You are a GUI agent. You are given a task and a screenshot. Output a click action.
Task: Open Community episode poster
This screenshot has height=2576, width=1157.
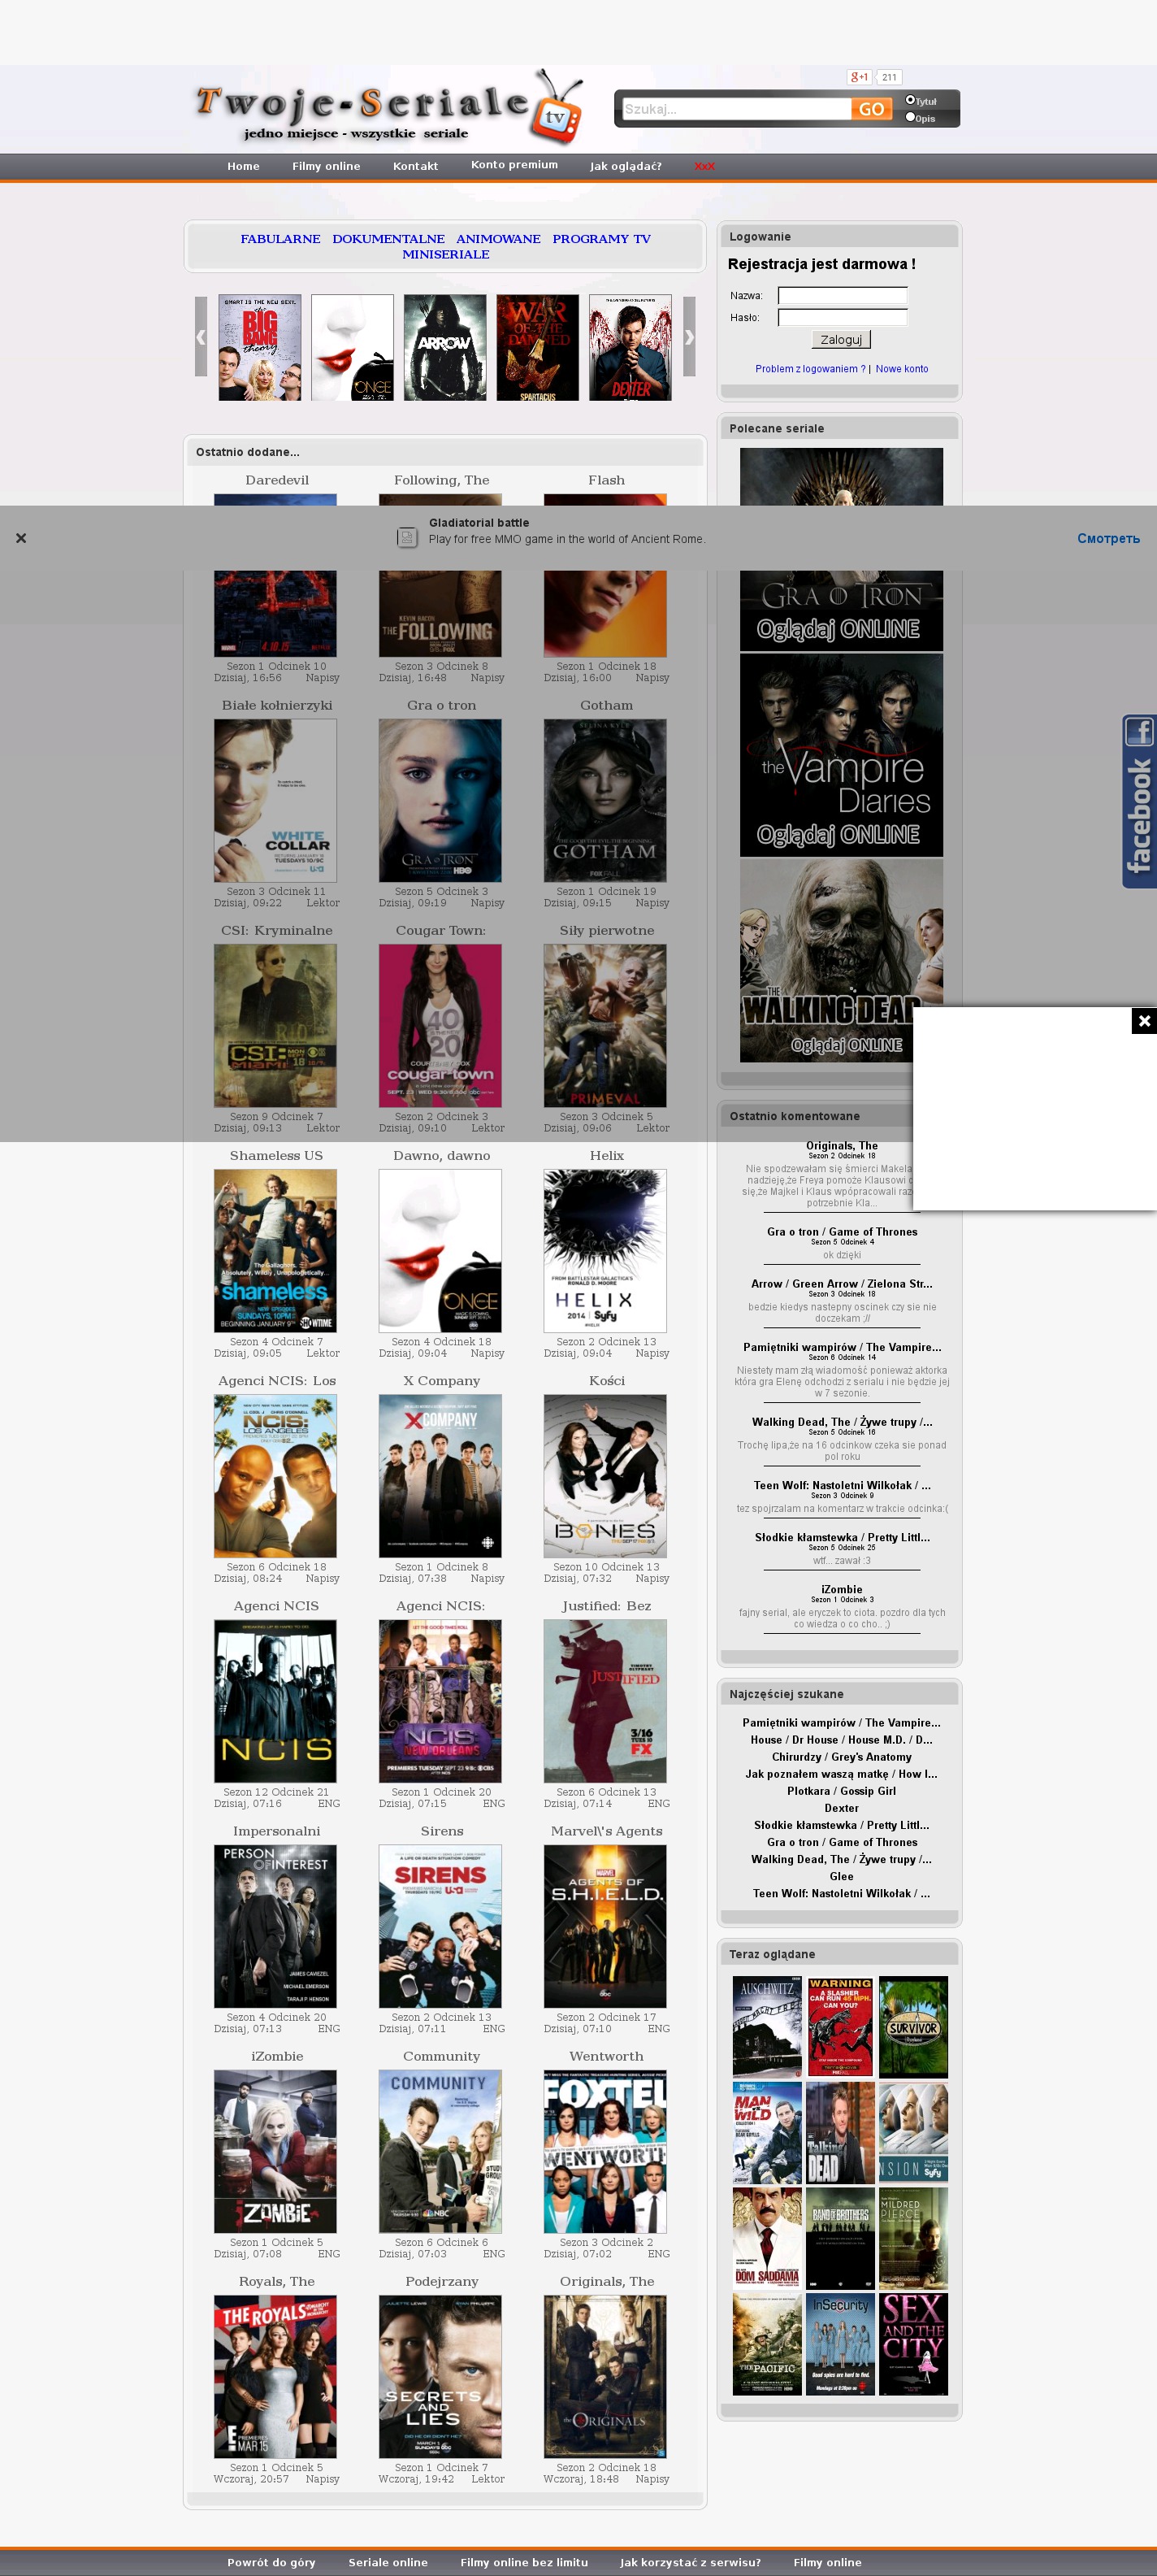(440, 2151)
